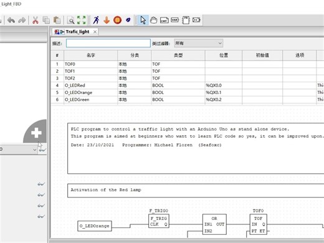
Task: Undo the last edit
Action: pyautogui.click(x=11, y=20)
